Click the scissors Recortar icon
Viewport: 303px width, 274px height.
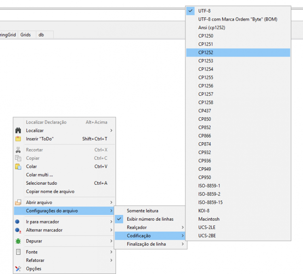point(18,150)
